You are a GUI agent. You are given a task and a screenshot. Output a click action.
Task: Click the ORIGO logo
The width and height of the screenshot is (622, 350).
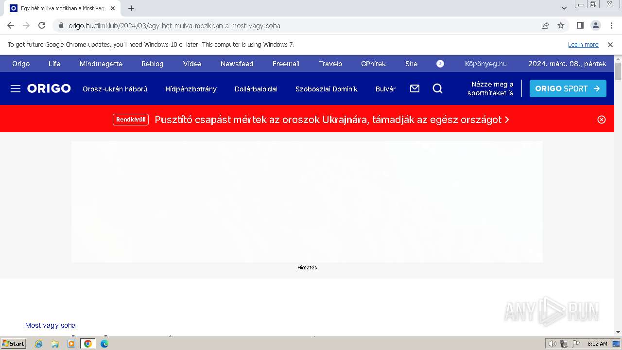click(49, 88)
